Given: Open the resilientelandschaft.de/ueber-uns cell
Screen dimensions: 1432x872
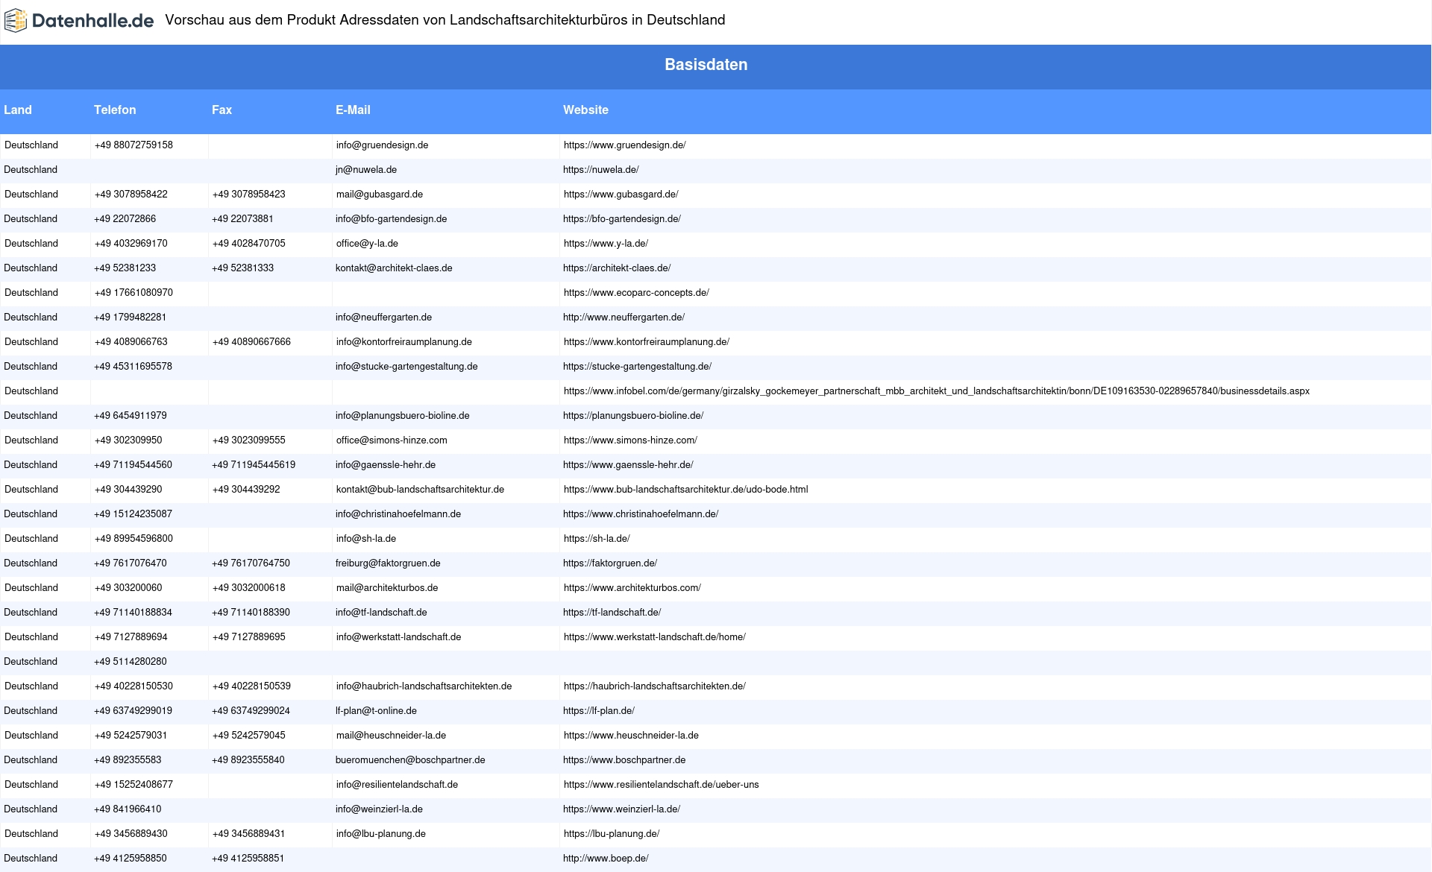Looking at the screenshot, I should (x=662, y=785).
